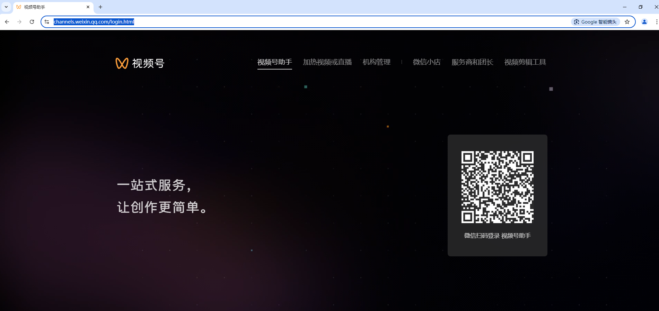Click the 一站式服务, headline text
This screenshot has height=311, width=659.
(x=154, y=185)
